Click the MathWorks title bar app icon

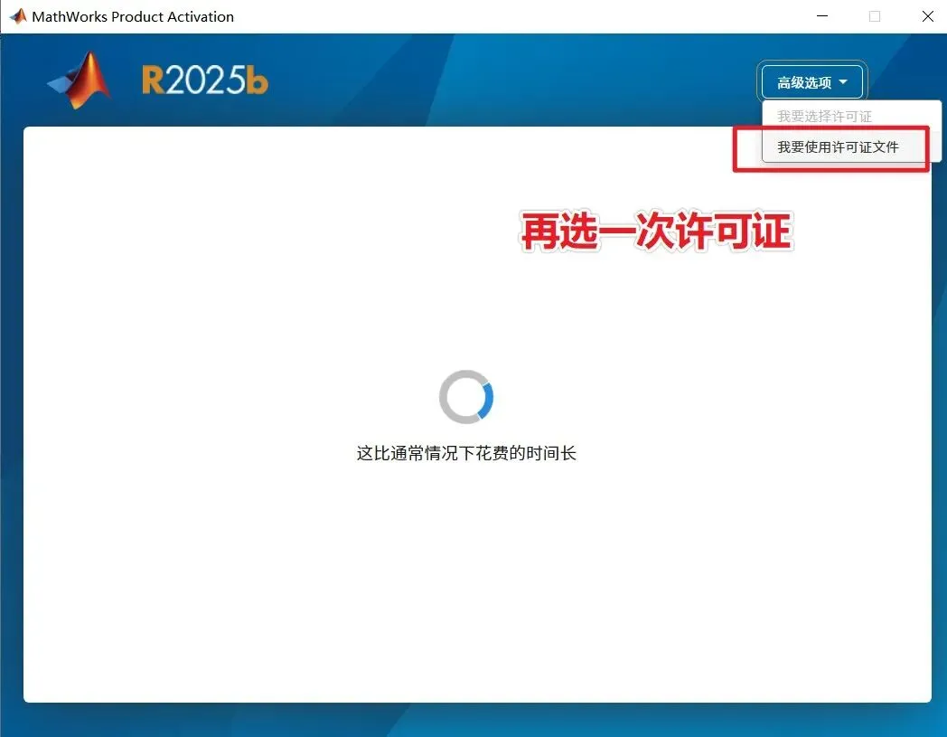click(17, 16)
